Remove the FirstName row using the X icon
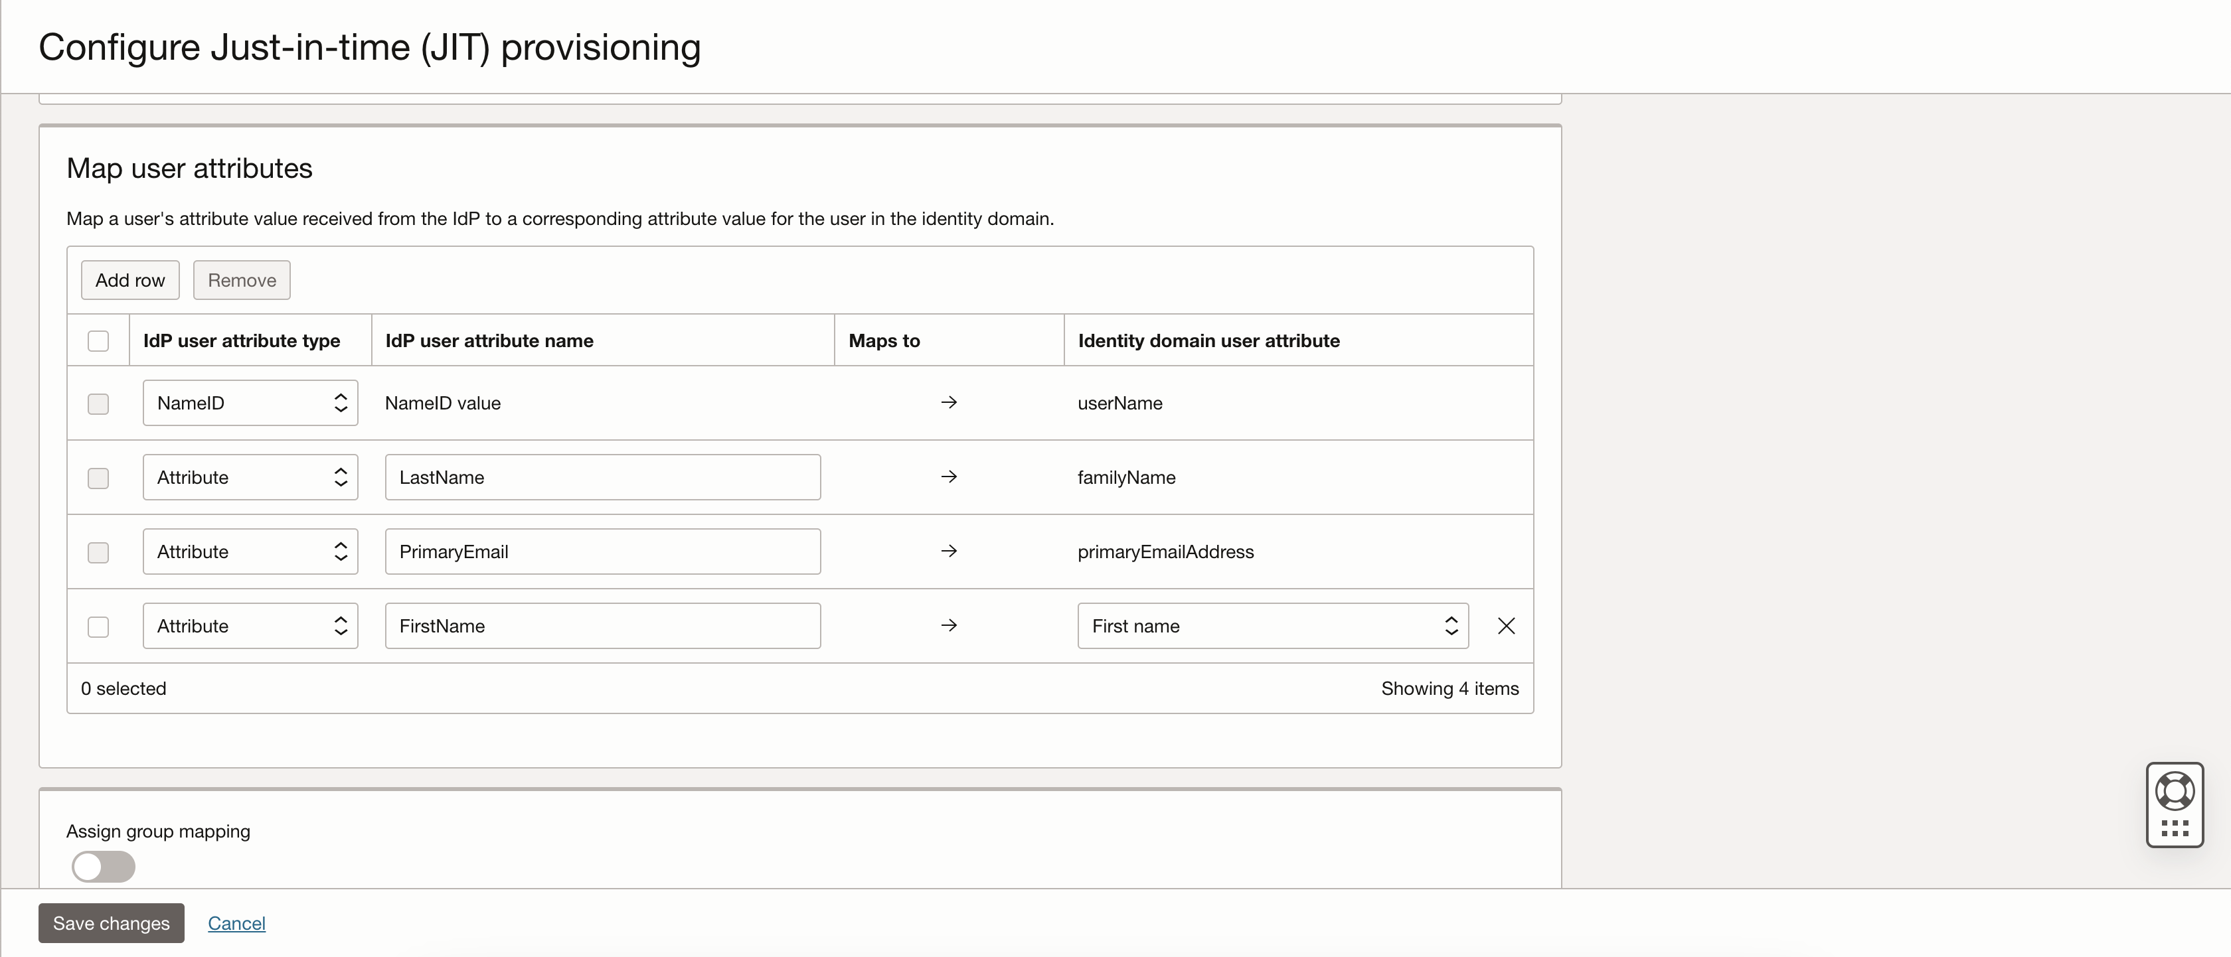This screenshot has height=957, width=2231. click(x=1506, y=625)
